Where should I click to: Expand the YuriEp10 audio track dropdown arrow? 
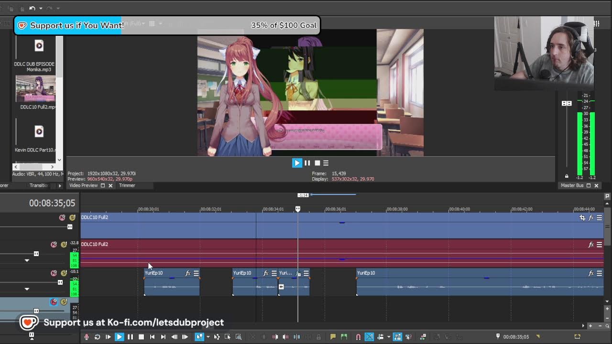coord(27,289)
